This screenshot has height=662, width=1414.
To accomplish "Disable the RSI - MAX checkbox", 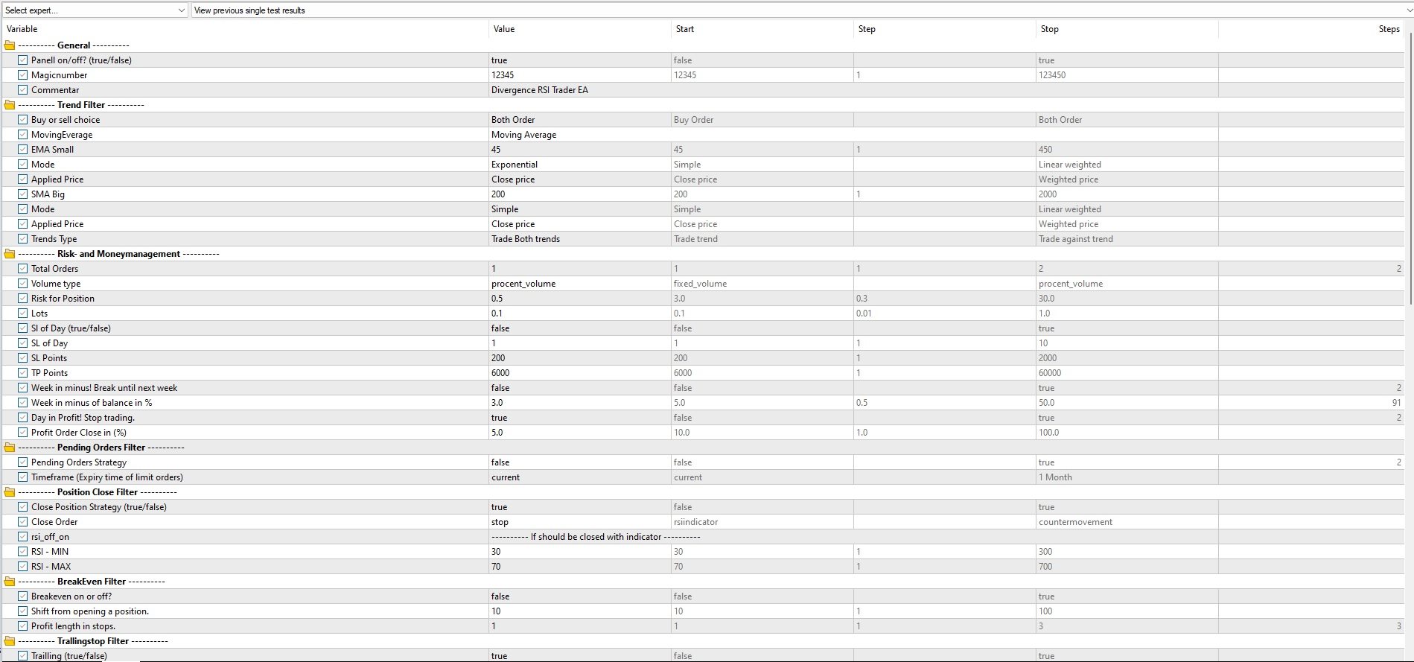I will pos(23,566).
